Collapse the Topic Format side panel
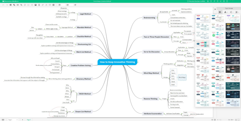 [x=215, y=9]
